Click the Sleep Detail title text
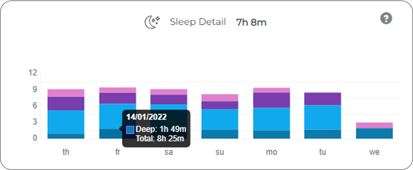The width and height of the screenshot is (413, 170). pyautogui.click(x=198, y=22)
